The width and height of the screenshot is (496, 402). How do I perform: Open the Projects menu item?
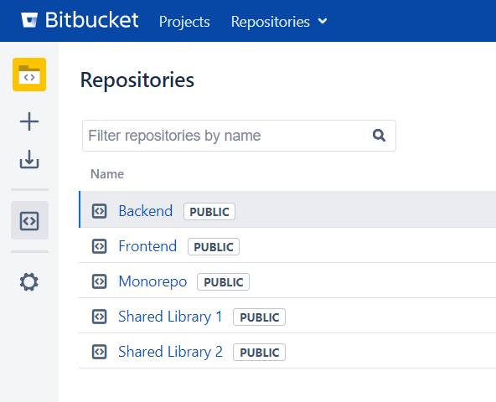184,22
